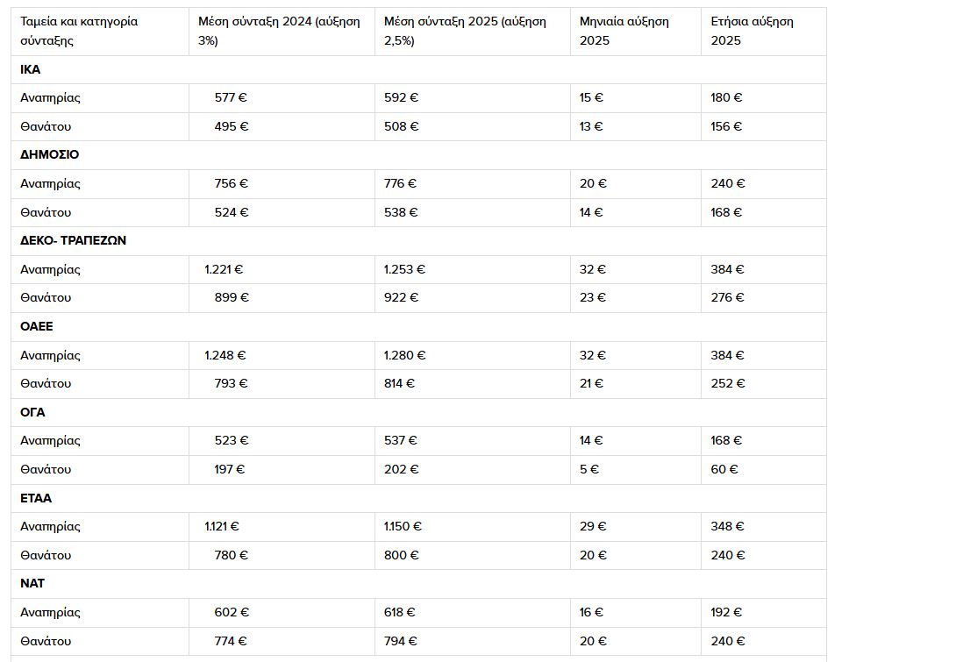Click the ΙΚΑ section header row

tap(419, 70)
